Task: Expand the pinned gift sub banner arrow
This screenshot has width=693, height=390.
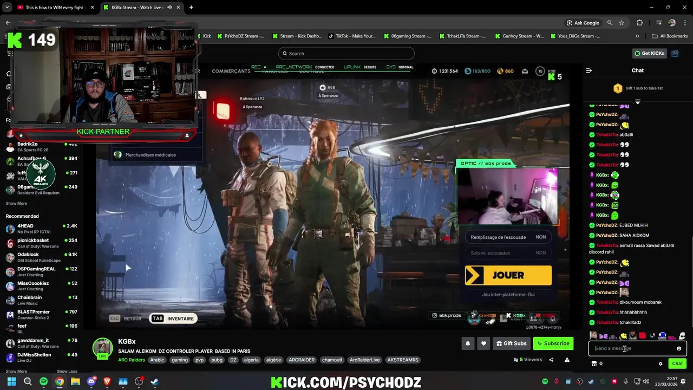Action: pos(638,102)
